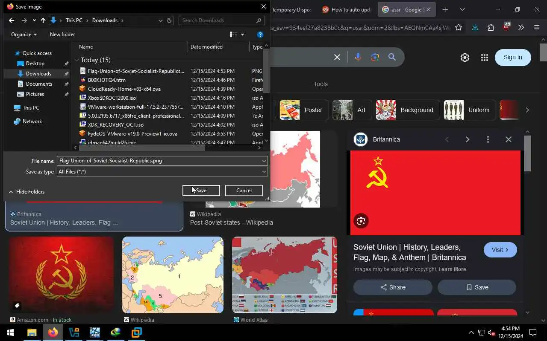Viewport: 547px width, 341px height.
Task: Close the ussr Google tab
Action: pos(429,9)
